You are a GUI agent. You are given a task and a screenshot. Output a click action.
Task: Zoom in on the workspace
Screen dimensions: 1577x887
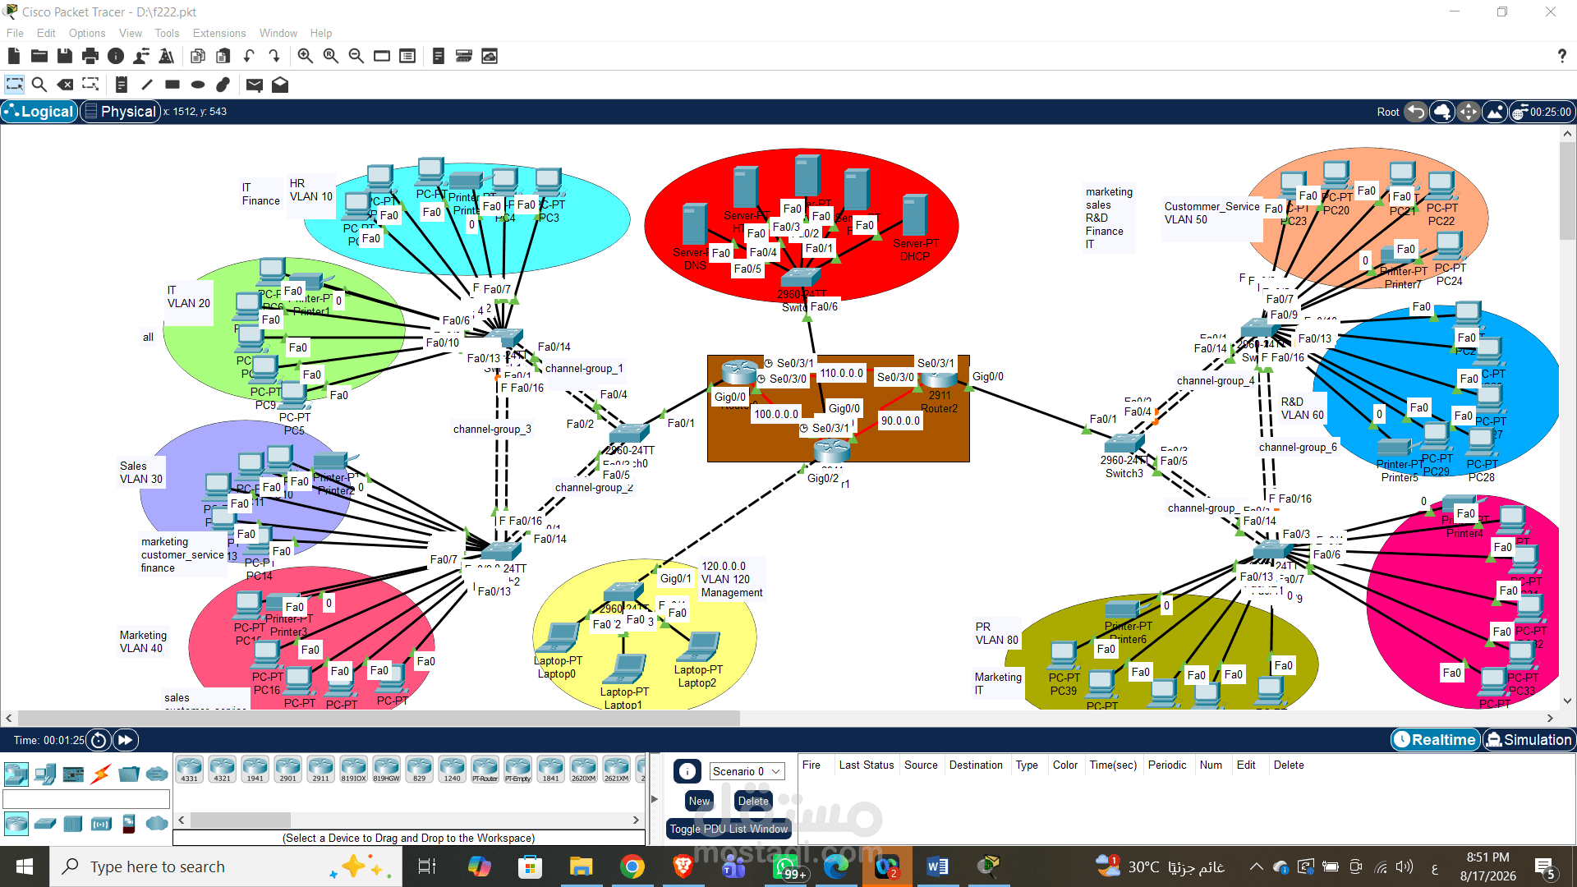(x=305, y=56)
